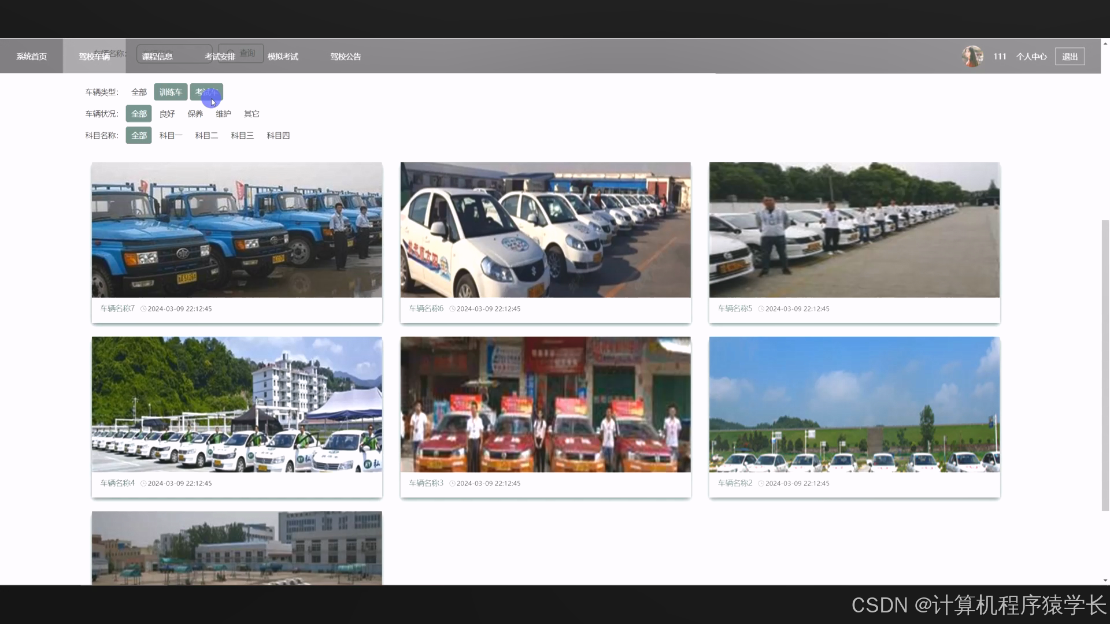Open the blue trucks photo of 车辆名称7

point(237,230)
